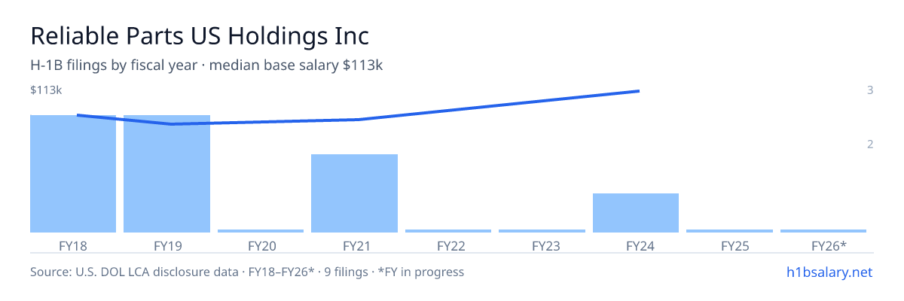Click the right-axis label 3
904x301 pixels.
tap(870, 90)
